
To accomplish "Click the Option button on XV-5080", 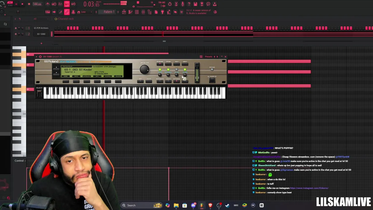I will [x=168, y=64].
